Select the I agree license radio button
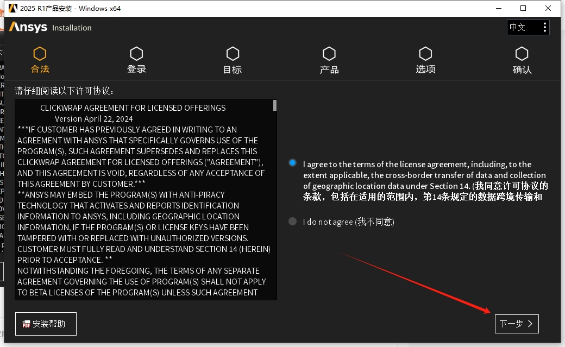 coord(292,162)
